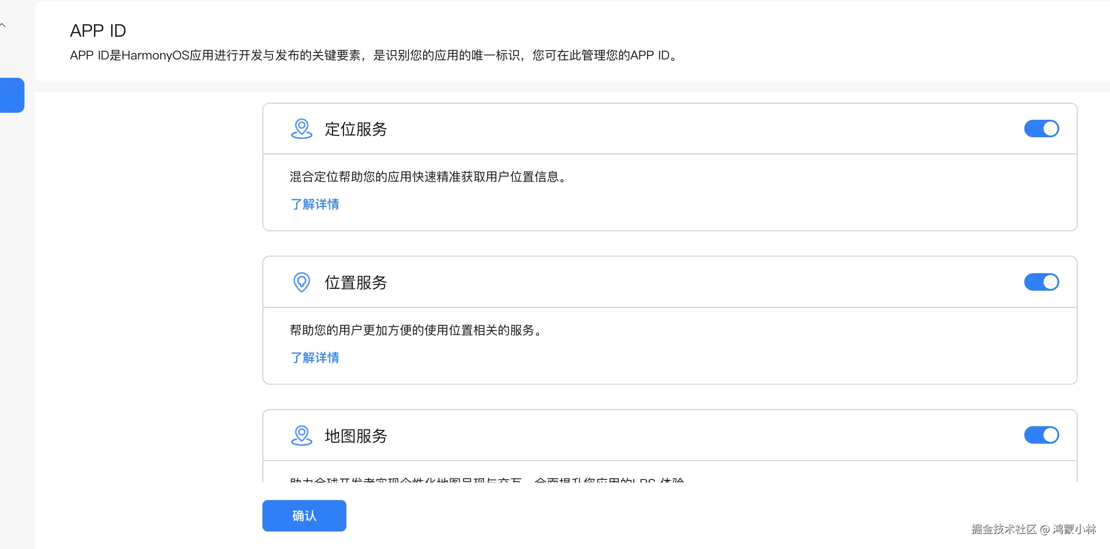Click the location marker icon in second card
Viewport: 1110px width, 549px height.
(x=302, y=282)
